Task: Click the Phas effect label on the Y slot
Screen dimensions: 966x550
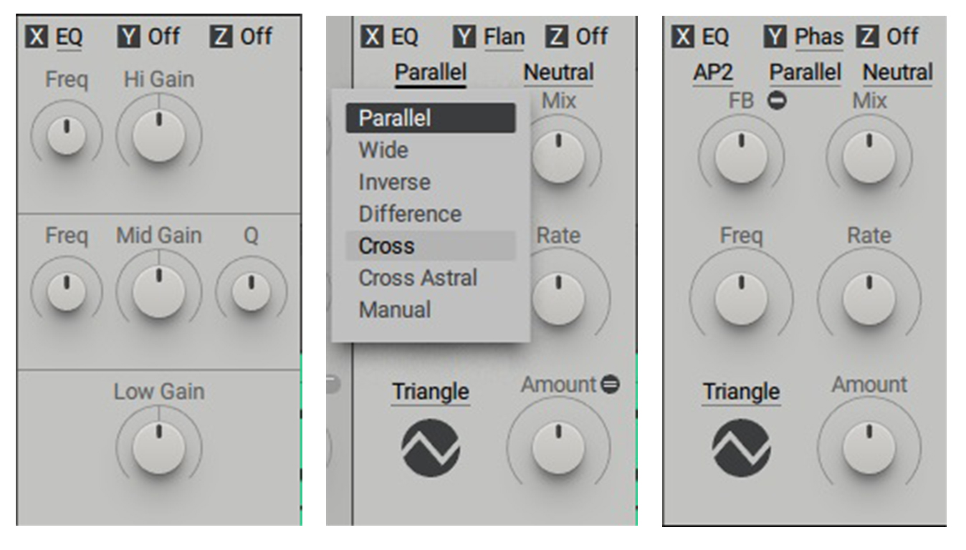Action: click(819, 37)
